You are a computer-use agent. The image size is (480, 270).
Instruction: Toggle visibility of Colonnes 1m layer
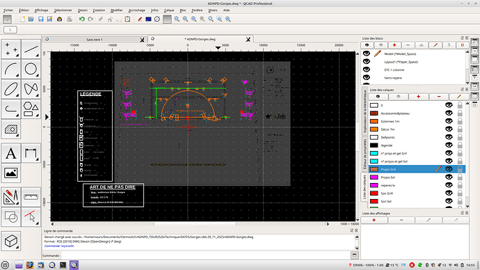449,121
